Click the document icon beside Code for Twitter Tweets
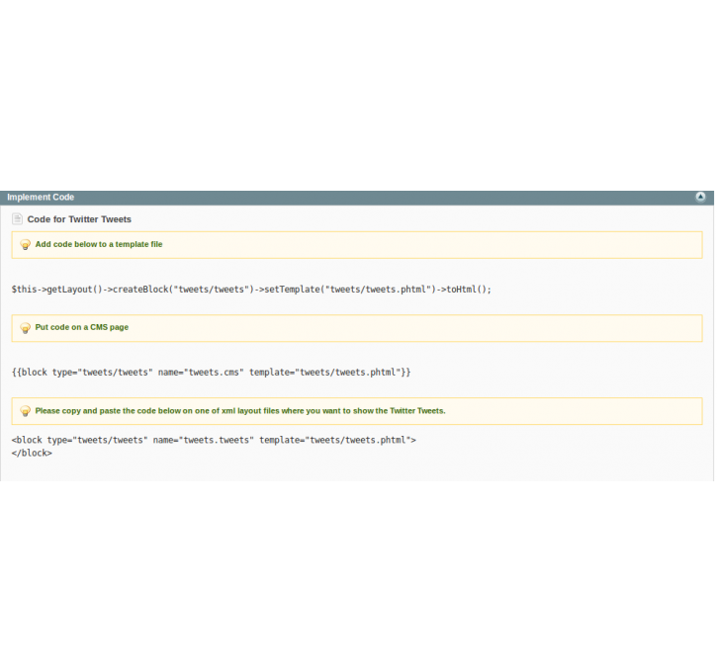 [x=18, y=219]
